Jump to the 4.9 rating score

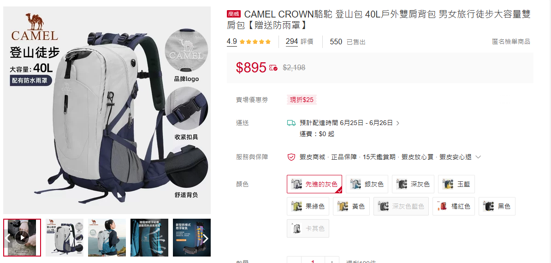tap(232, 42)
